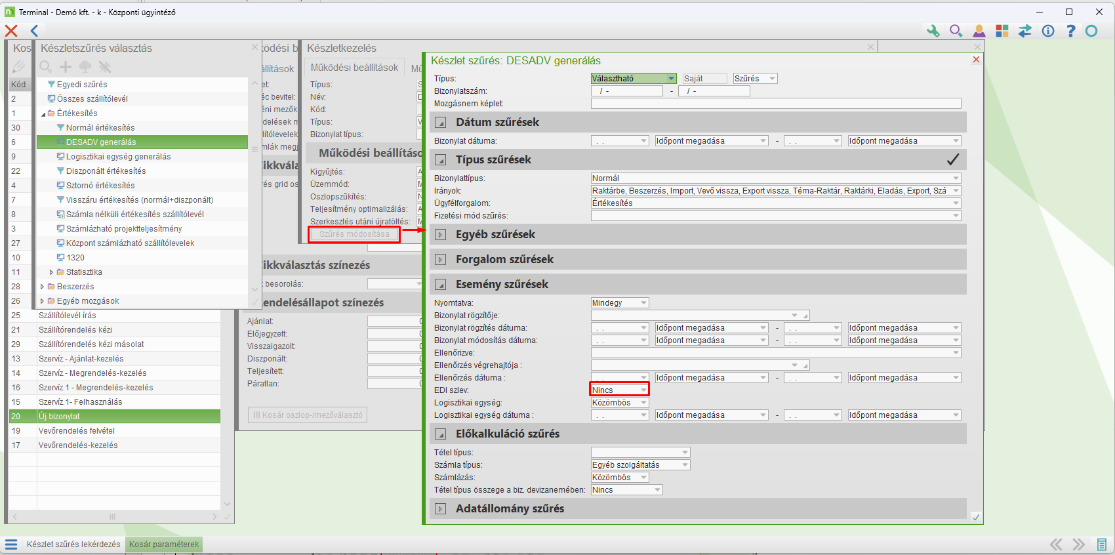The width and height of the screenshot is (1115, 555).
Task: Expand the Egyéb mozgások tree folder
Action: [42, 301]
